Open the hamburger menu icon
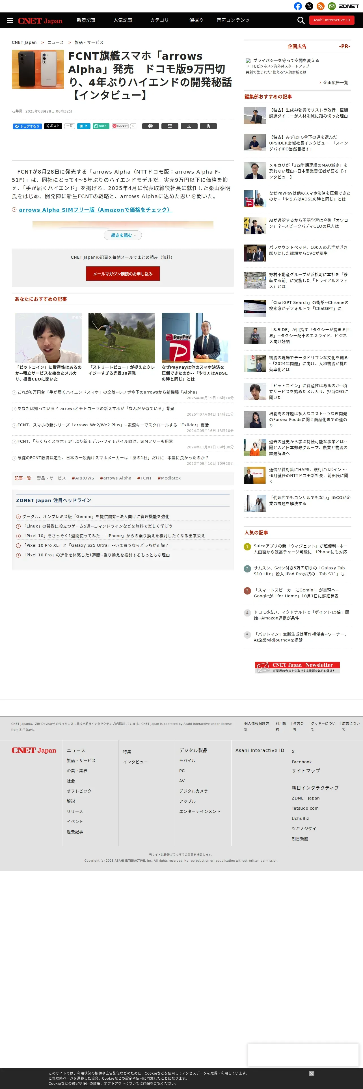Image resolution: width=363 pixels, height=1089 pixels. [10, 20]
